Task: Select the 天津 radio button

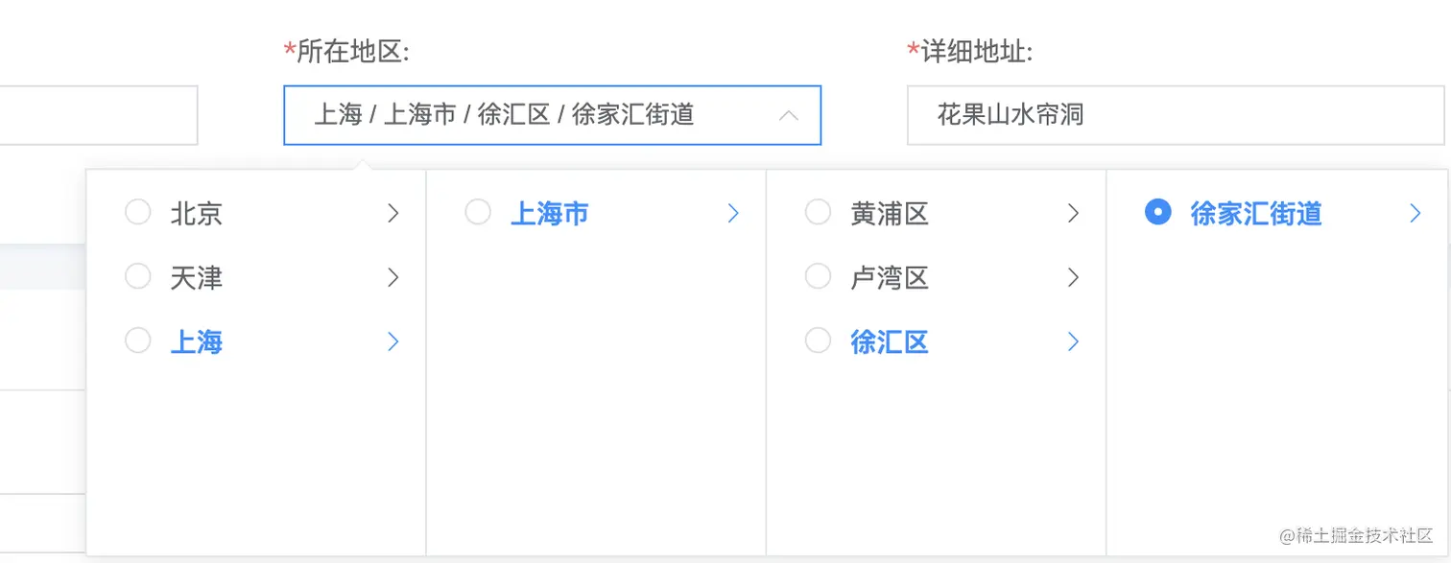Action: [138, 277]
